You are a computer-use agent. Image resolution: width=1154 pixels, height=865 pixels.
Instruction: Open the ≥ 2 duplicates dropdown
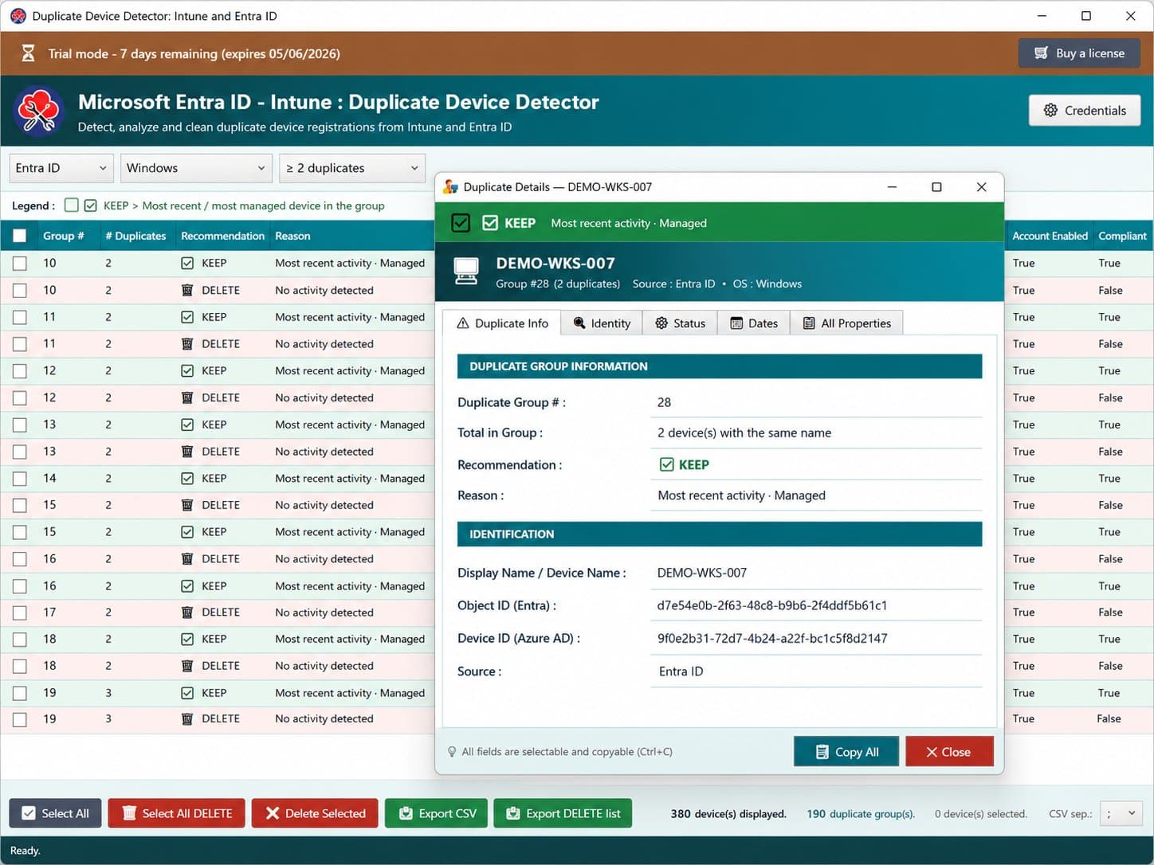pyautogui.click(x=352, y=168)
